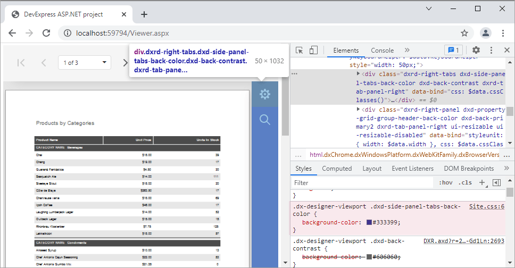Click the Elements tree scroll down arrow
515x268 pixels.
point(510,143)
